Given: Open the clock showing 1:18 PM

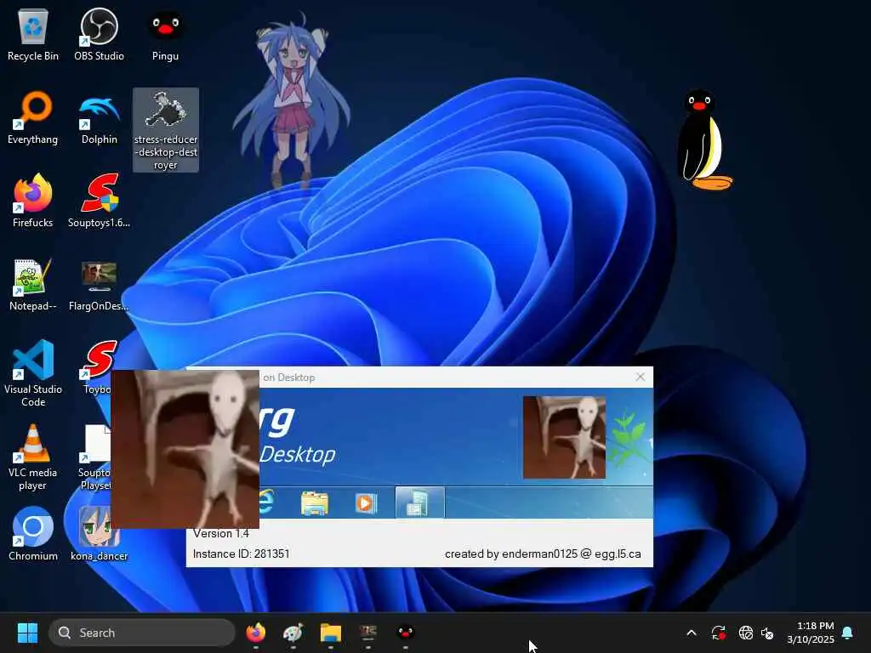Looking at the screenshot, I should tap(811, 633).
